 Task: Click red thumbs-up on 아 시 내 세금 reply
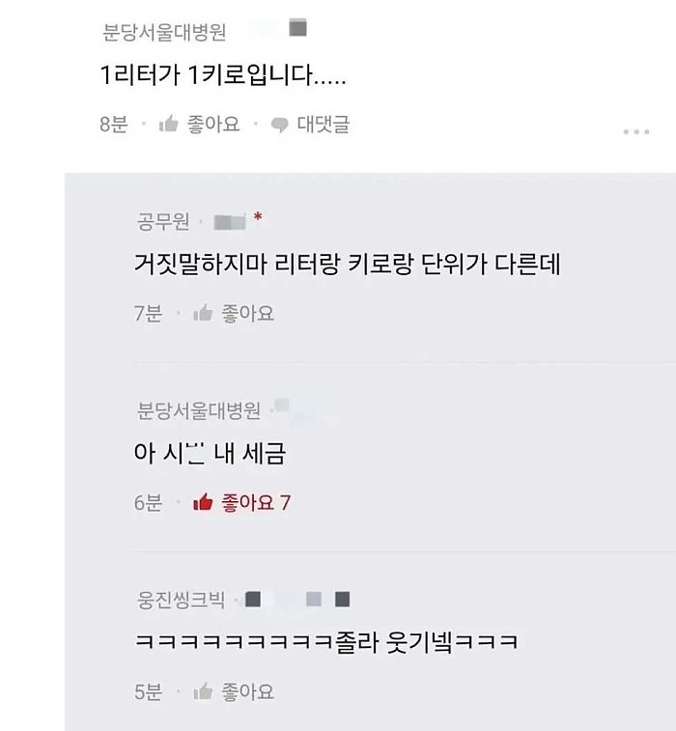coord(203,502)
